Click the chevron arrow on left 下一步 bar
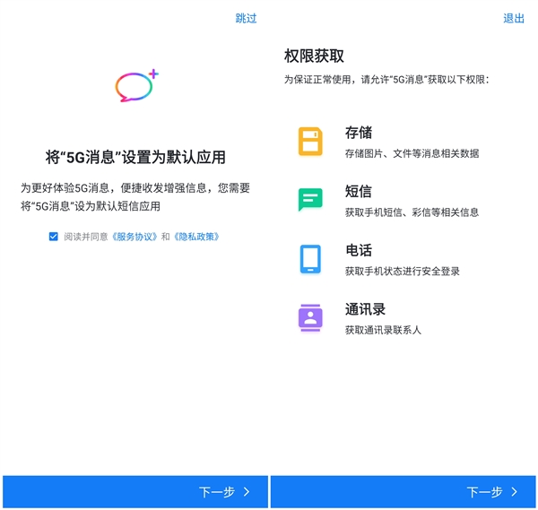The width and height of the screenshot is (538, 510). (247, 491)
